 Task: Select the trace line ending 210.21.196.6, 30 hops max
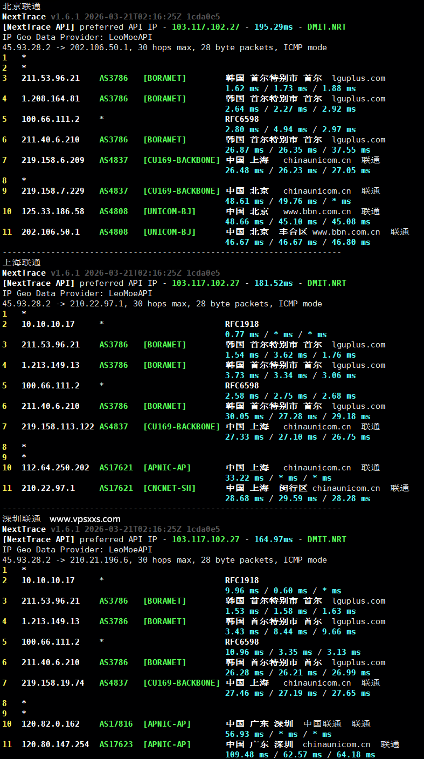(x=164, y=560)
